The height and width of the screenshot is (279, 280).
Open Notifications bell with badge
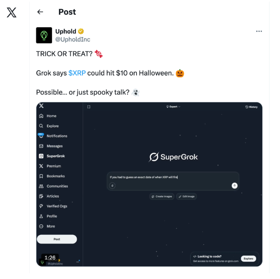(41, 136)
